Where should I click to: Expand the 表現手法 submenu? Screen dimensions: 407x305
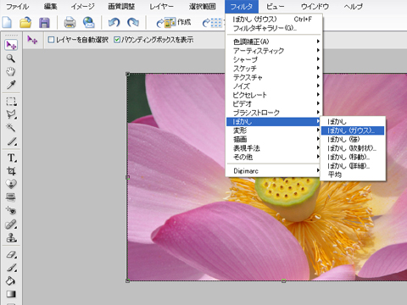pos(274,148)
